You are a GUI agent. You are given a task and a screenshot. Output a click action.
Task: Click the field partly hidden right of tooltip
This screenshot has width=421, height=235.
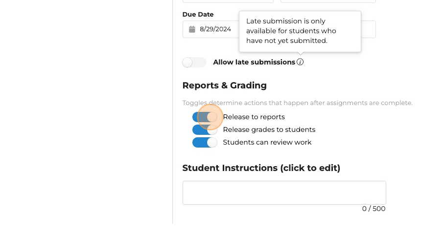point(368,29)
